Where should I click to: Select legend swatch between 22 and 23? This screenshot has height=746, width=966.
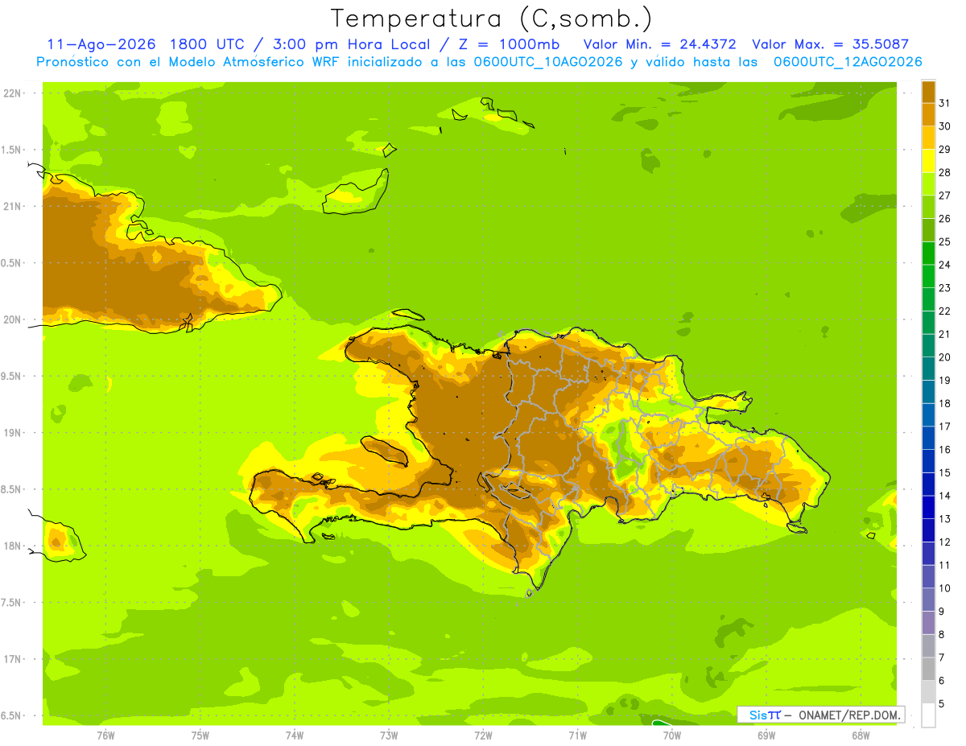(x=928, y=299)
